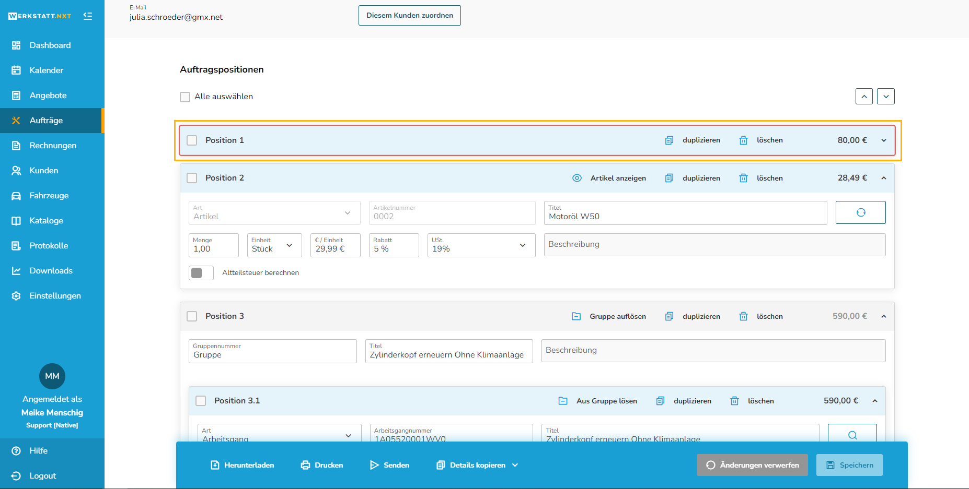Click the Protokolle icon in sidebar

pyautogui.click(x=16, y=246)
